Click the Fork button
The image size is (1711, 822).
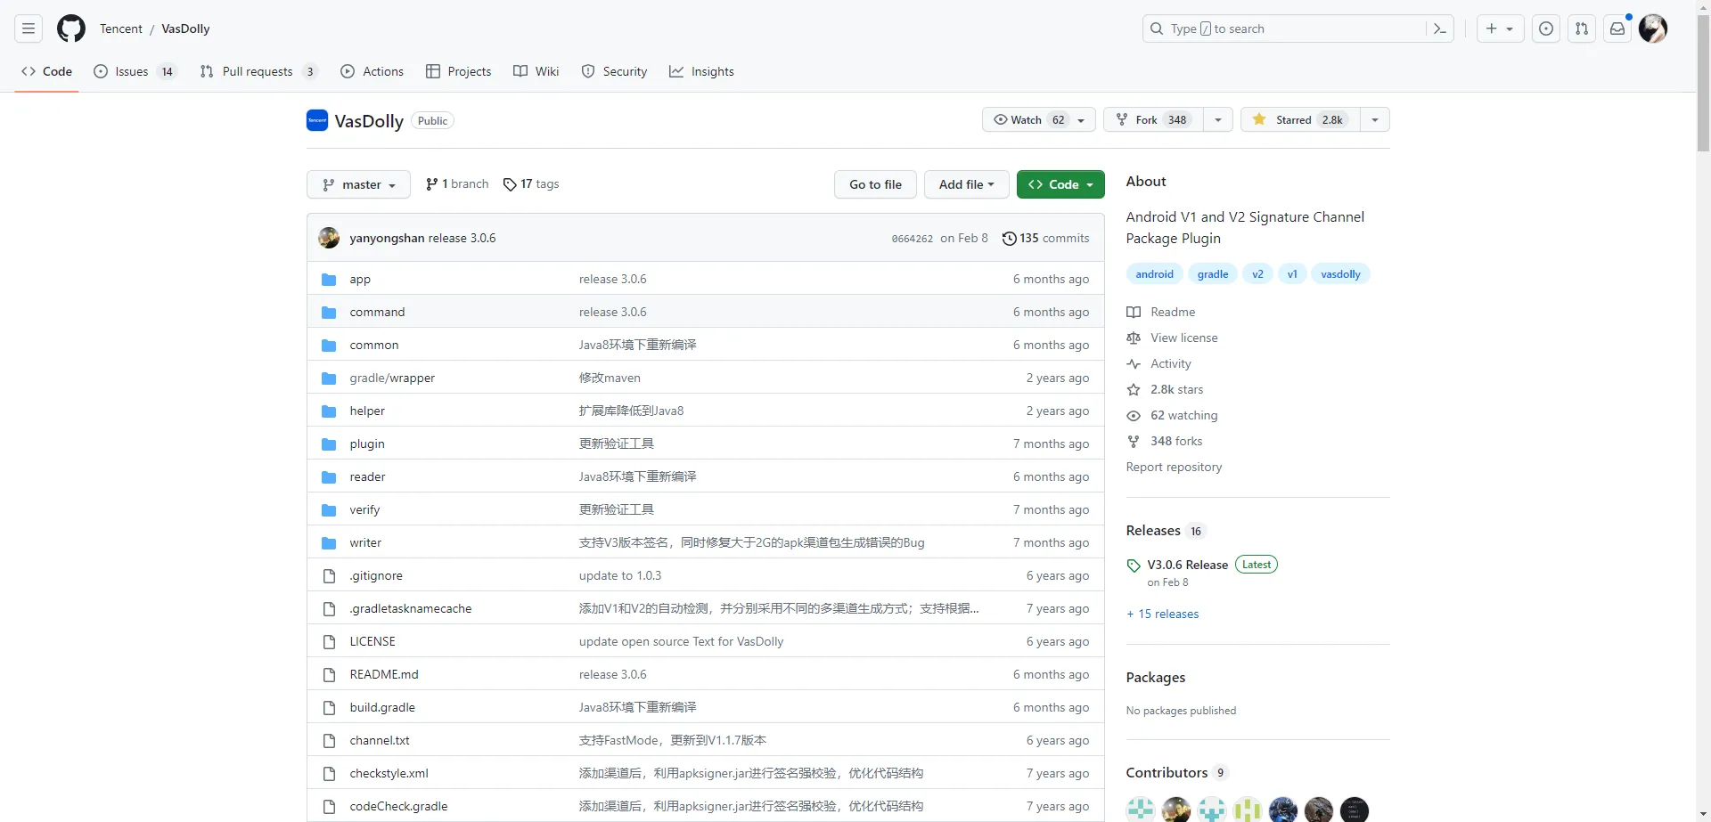click(1154, 119)
